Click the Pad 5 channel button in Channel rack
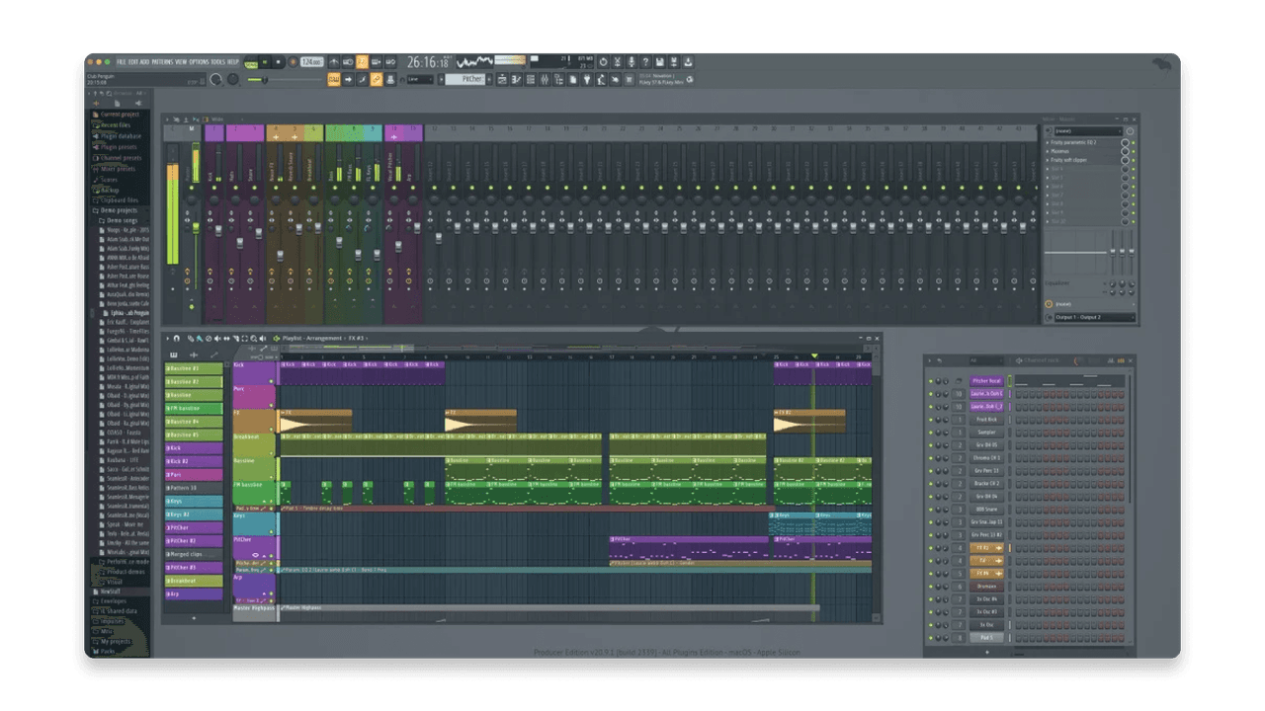 click(x=986, y=638)
